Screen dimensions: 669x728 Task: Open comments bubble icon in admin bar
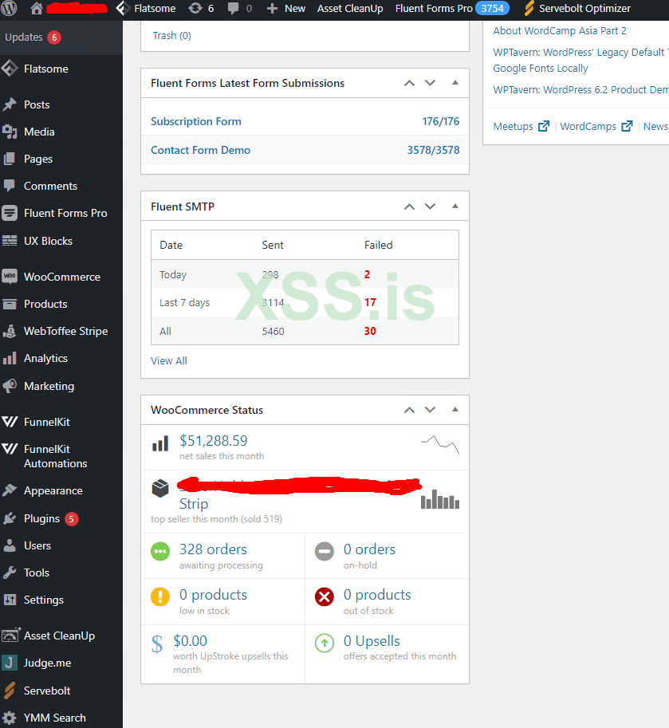(x=233, y=9)
